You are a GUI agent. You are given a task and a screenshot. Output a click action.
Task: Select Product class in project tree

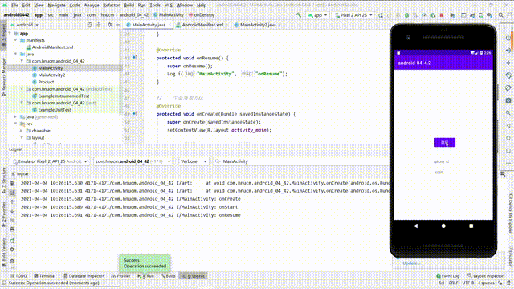46,82
